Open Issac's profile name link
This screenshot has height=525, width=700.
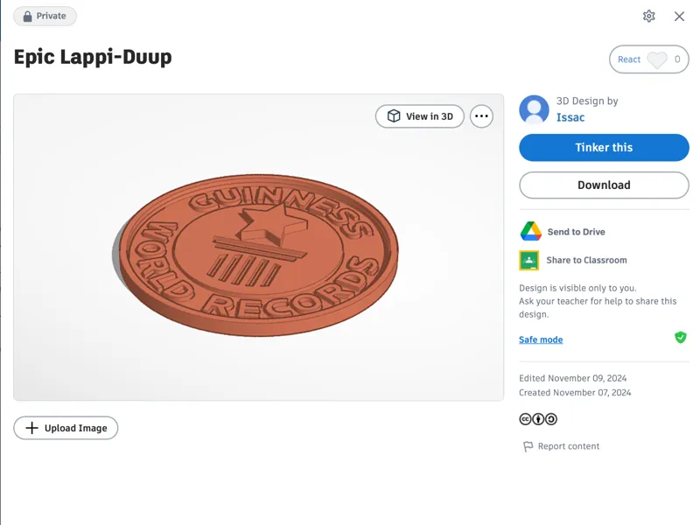coord(570,117)
